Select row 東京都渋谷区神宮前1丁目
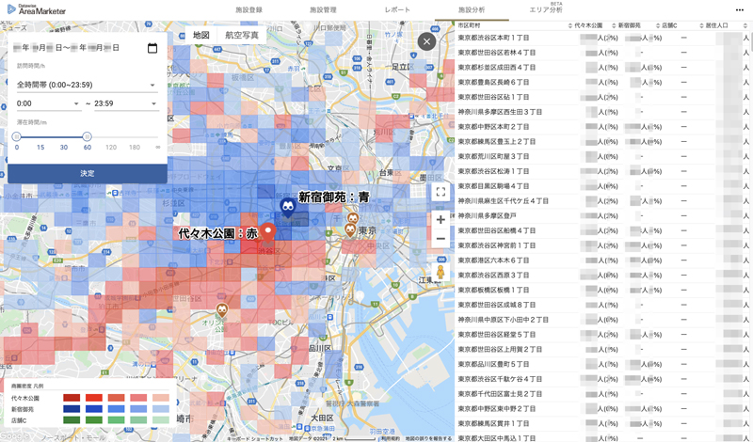Screen dimensions: 753x442 click(x=603, y=245)
